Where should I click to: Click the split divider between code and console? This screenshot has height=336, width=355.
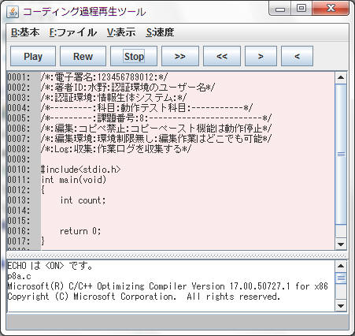click(x=177, y=255)
